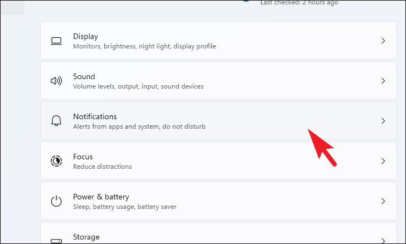Click 'Volume levels, output, input, sound devices' text
This screenshot has height=244, width=406.
(138, 86)
